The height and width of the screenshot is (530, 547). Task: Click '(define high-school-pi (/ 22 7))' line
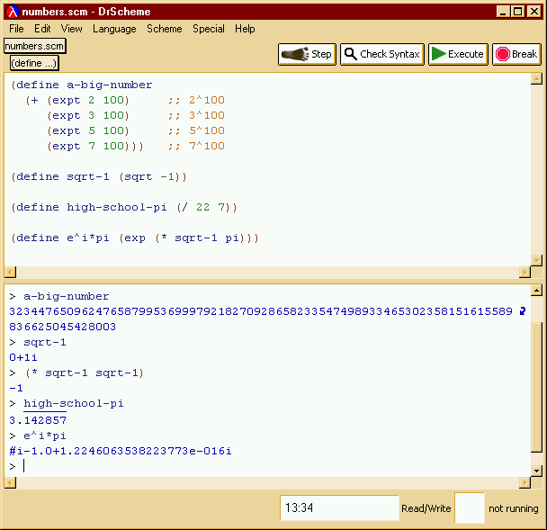[124, 208]
